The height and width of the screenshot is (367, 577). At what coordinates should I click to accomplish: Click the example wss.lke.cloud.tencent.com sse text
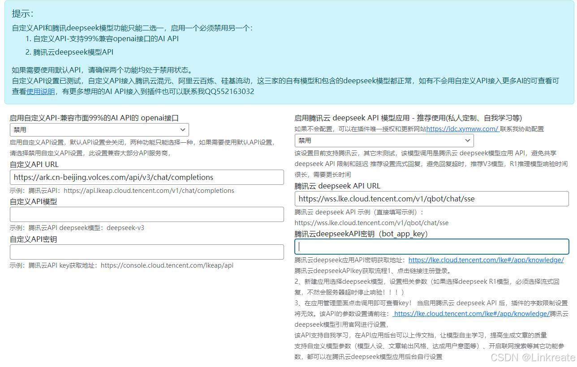pos(371,223)
